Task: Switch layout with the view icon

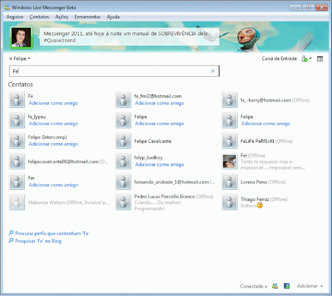Action: coord(320,59)
